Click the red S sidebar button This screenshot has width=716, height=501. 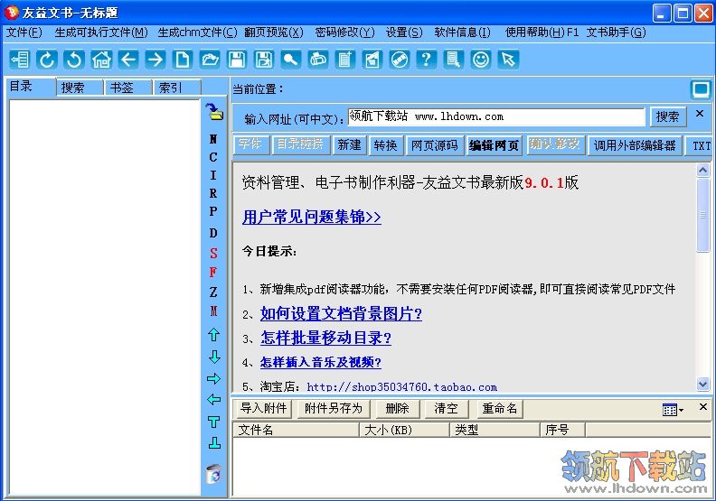(x=213, y=253)
